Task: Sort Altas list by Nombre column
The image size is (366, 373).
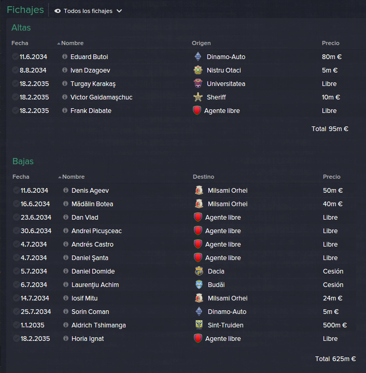Action: (72, 43)
